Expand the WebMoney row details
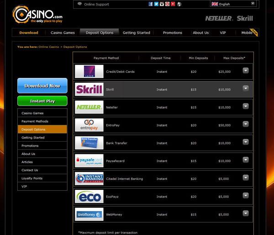This screenshot has height=235, width=274. pyautogui.click(x=246, y=214)
